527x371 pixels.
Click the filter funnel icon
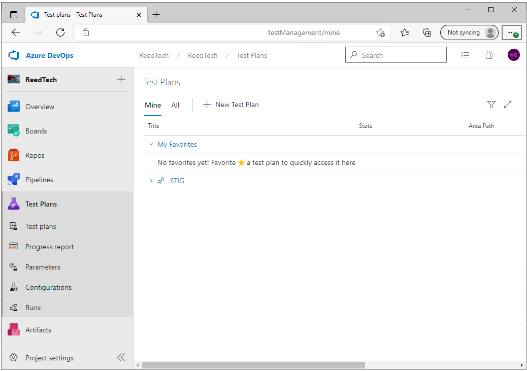click(x=491, y=105)
